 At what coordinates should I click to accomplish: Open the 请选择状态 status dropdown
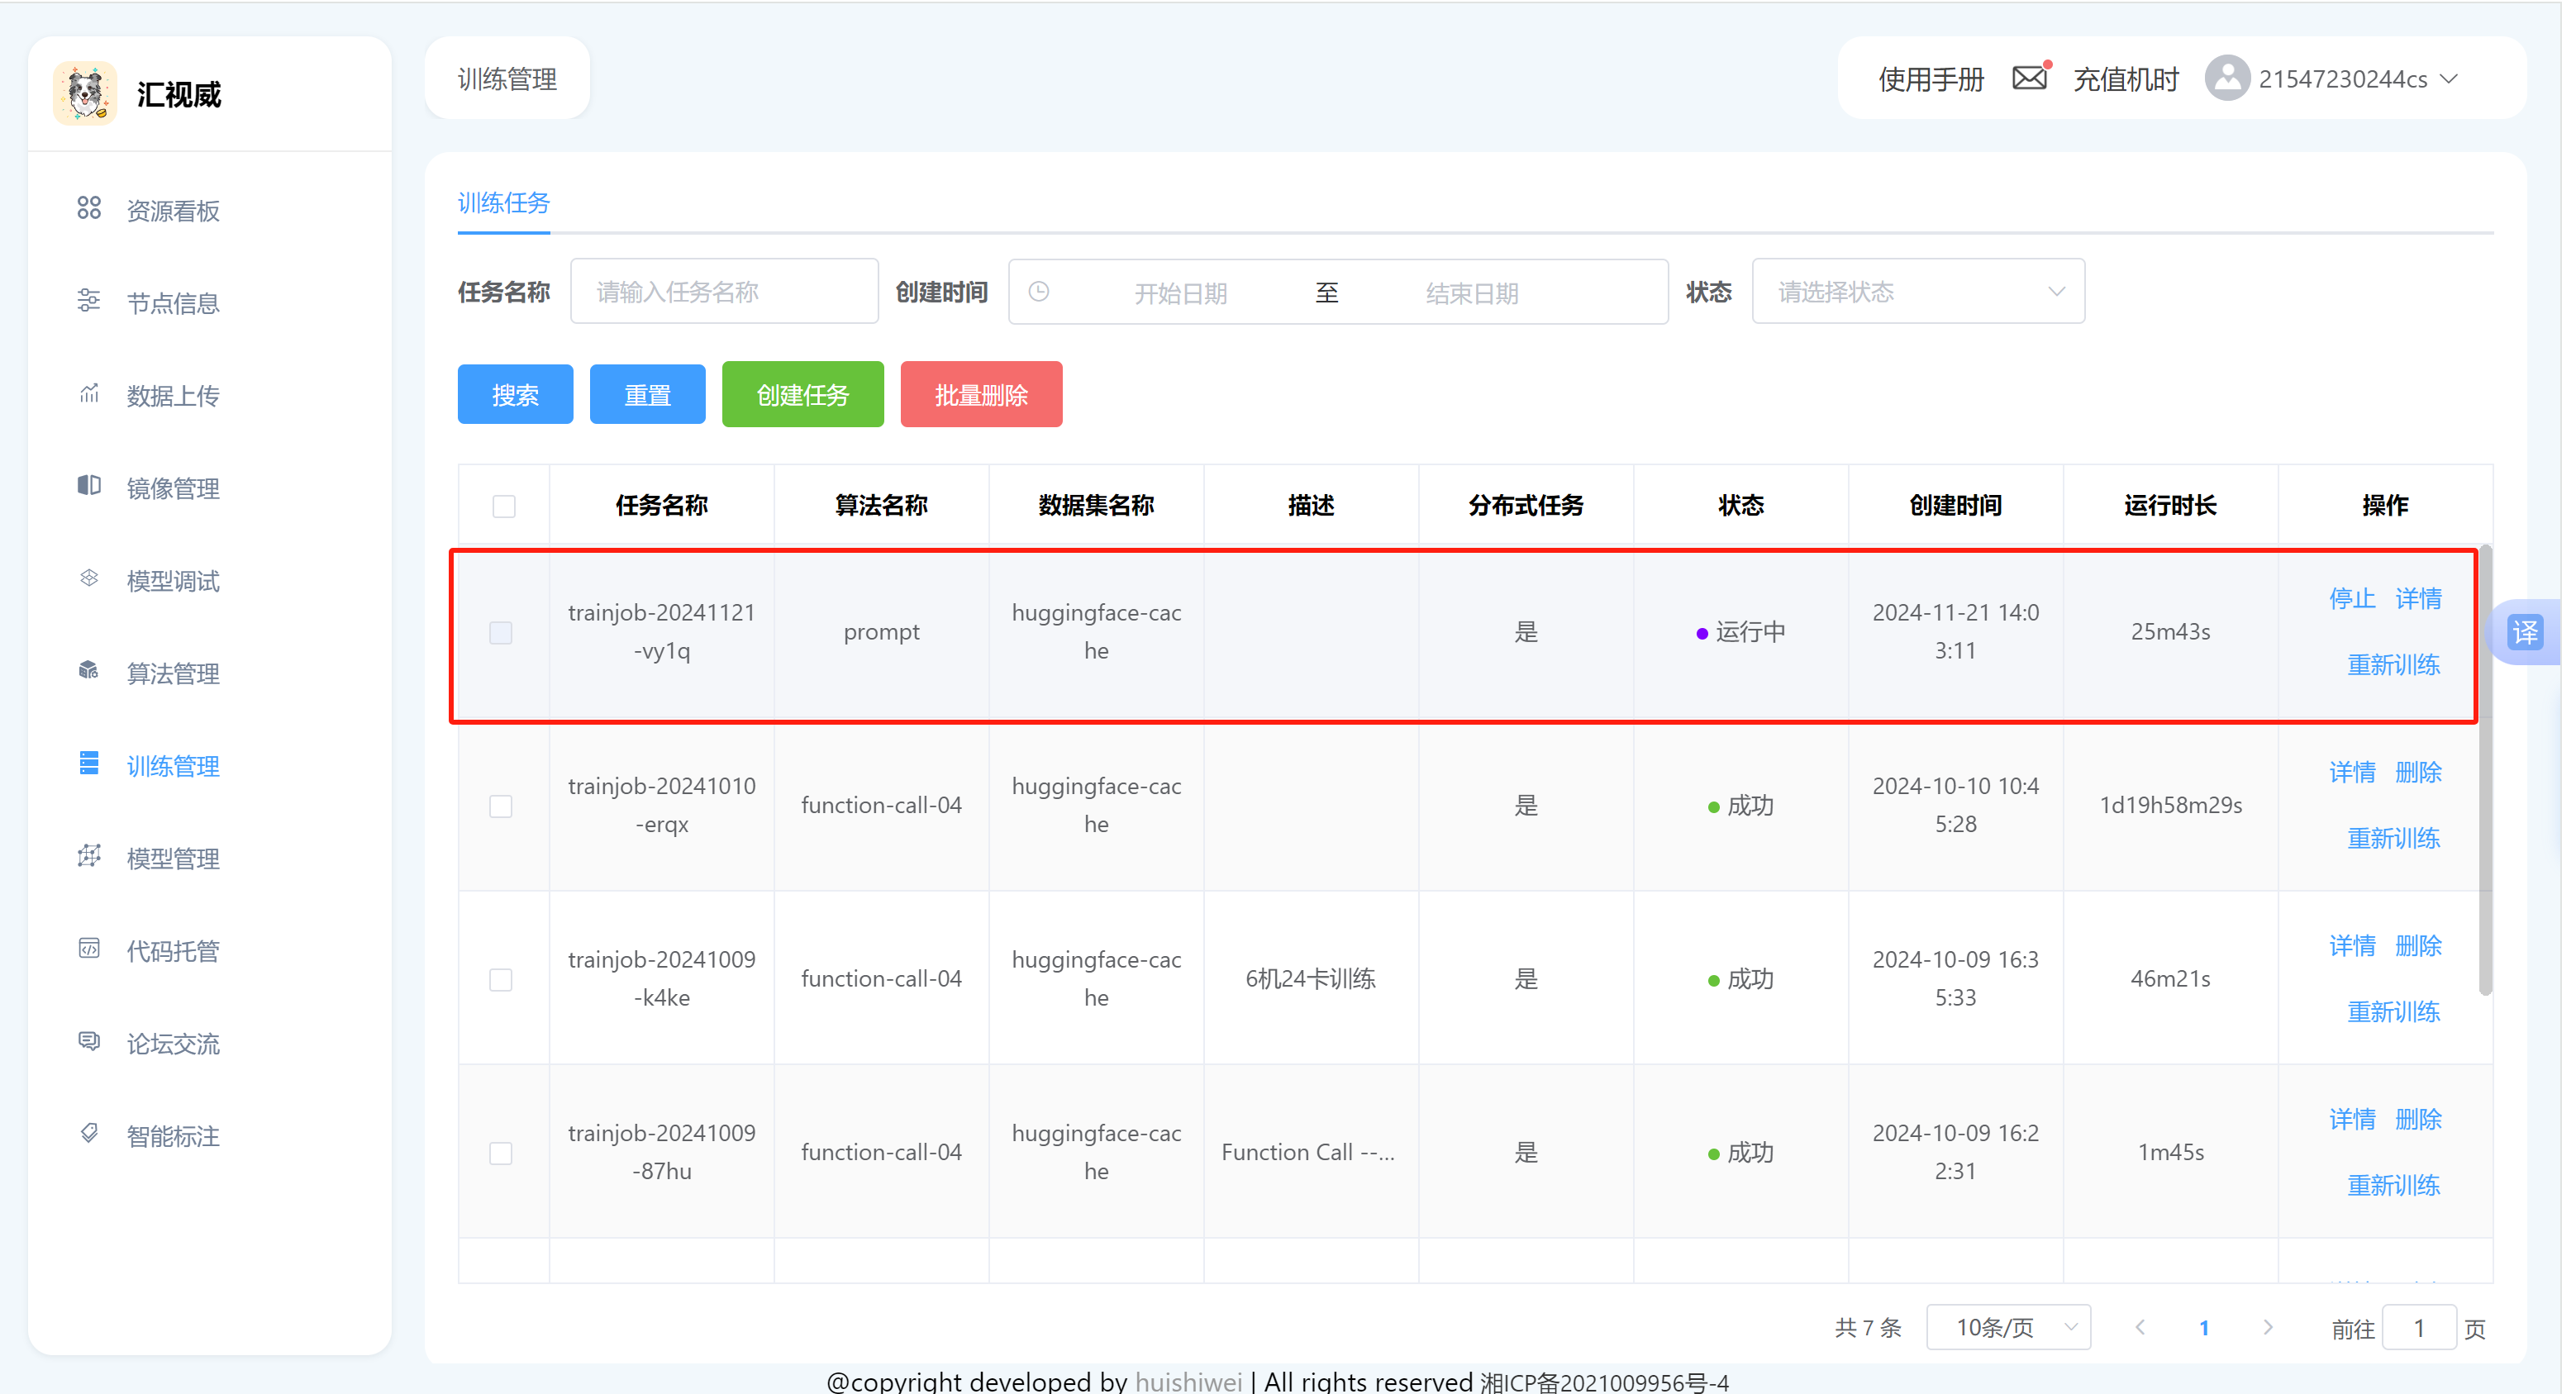click(x=1918, y=292)
